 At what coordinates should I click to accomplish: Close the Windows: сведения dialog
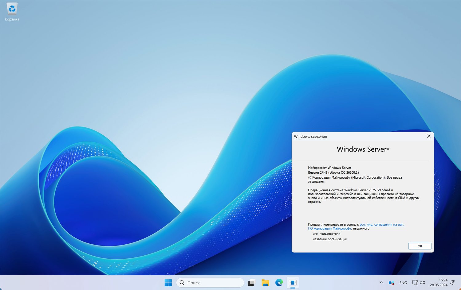[x=429, y=136]
